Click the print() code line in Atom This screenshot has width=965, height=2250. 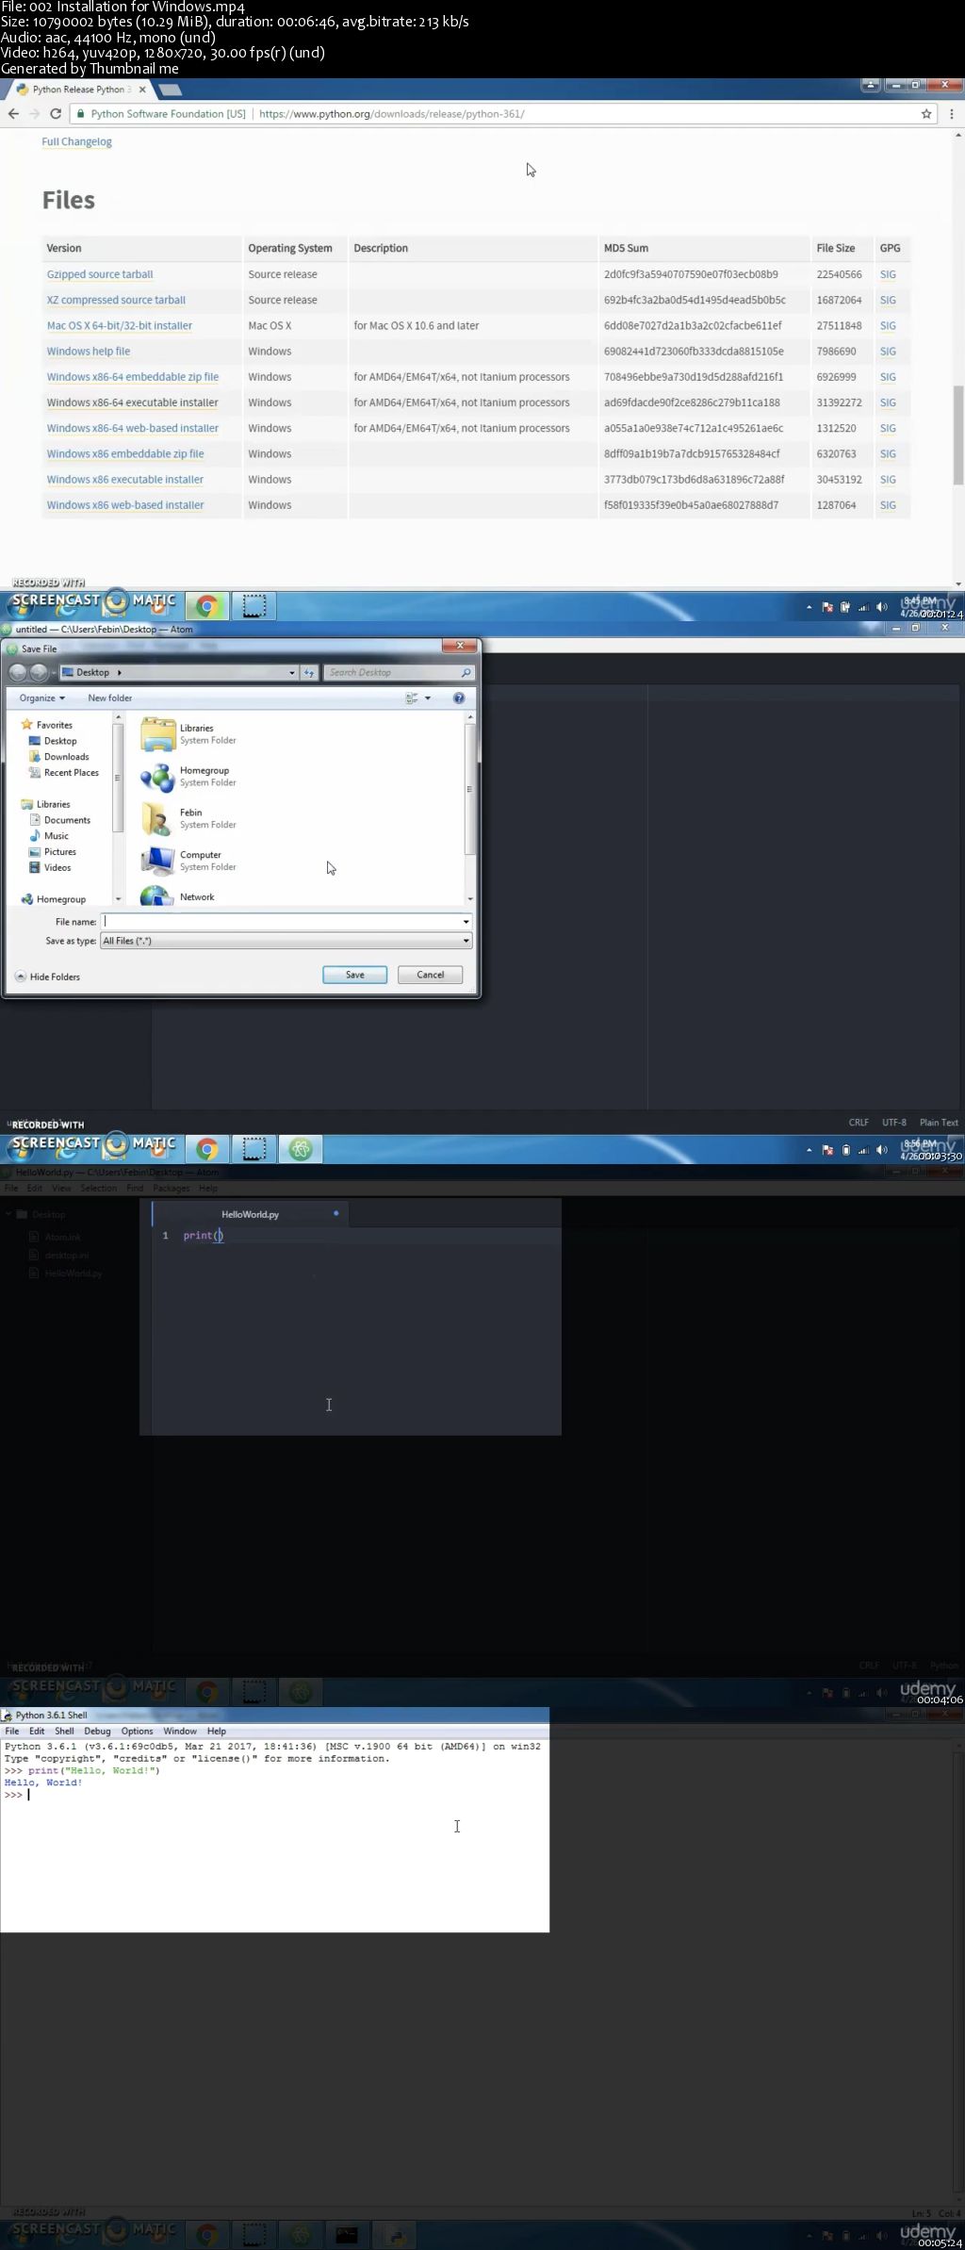[203, 1236]
